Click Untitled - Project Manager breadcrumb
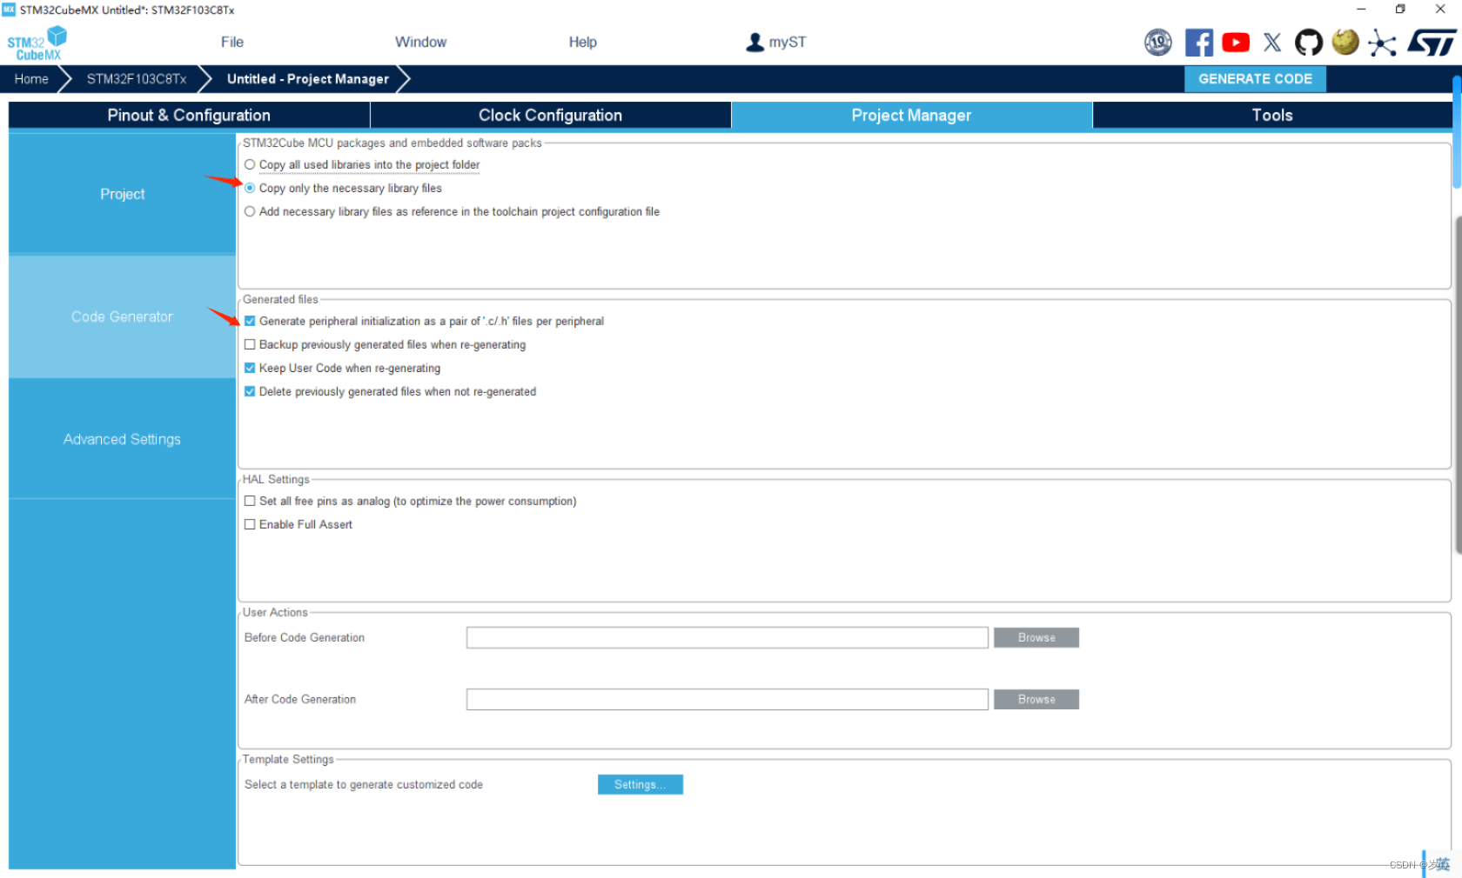This screenshot has width=1462, height=878. [308, 78]
